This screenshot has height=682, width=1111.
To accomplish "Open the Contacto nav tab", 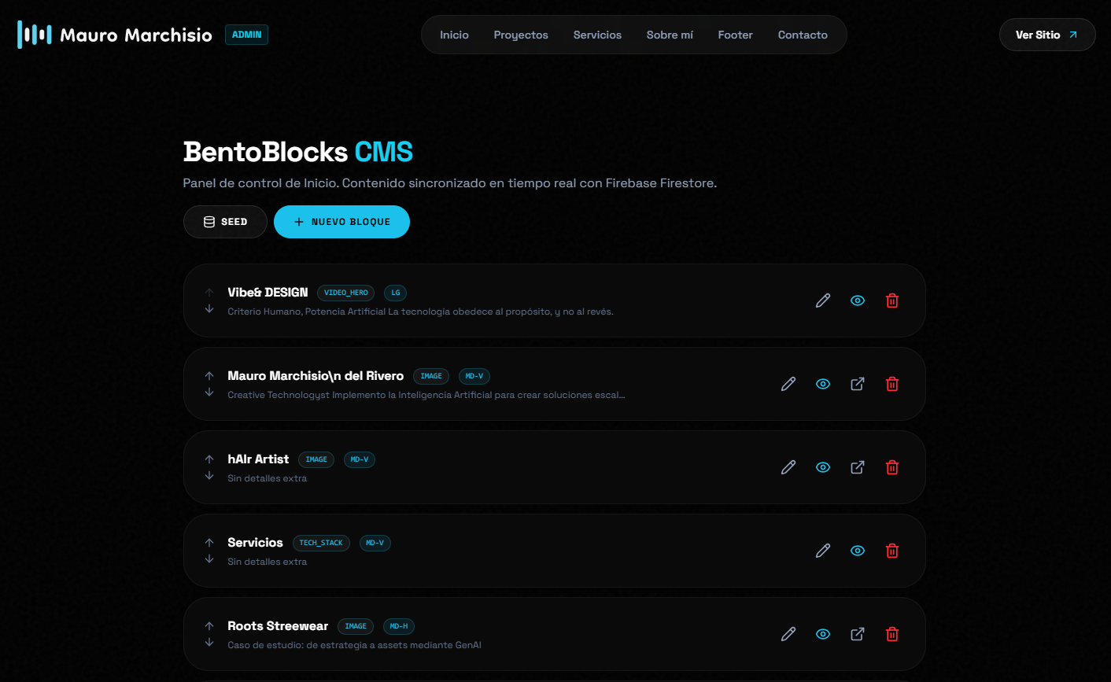I will coord(803,35).
